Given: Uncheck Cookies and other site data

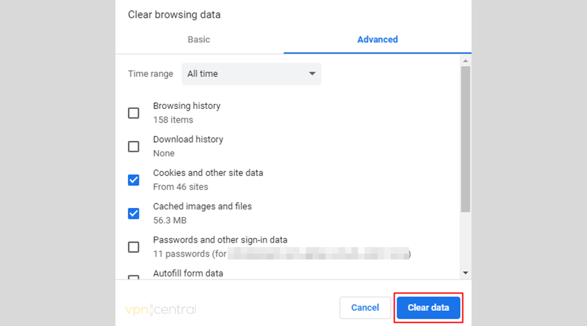Looking at the screenshot, I should click(x=134, y=180).
